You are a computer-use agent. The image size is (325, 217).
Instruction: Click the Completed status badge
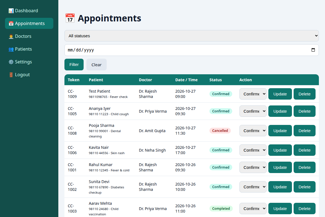click(x=221, y=208)
